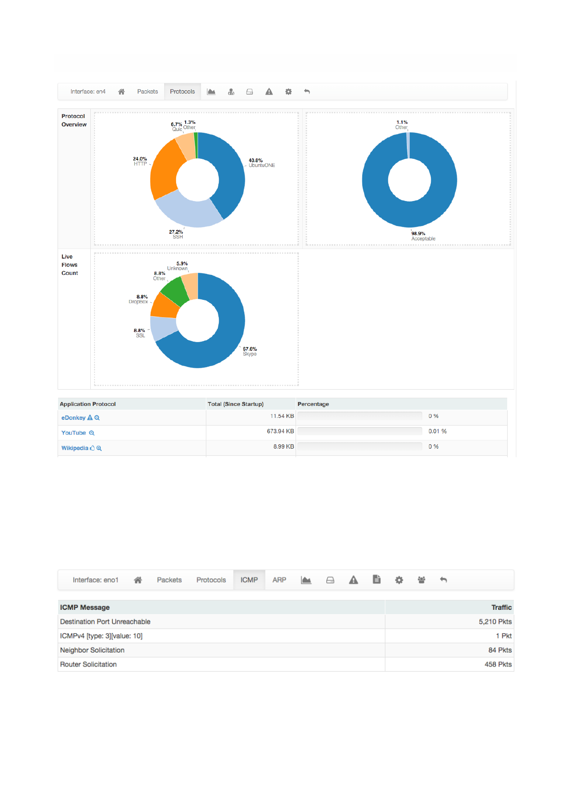Click the magnifier icon next to YouTube
Image resolution: width=571 pixels, height=808 pixels.
click(92, 433)
